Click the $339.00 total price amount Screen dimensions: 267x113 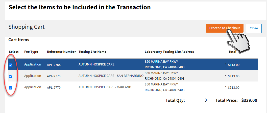coord(249,100)
